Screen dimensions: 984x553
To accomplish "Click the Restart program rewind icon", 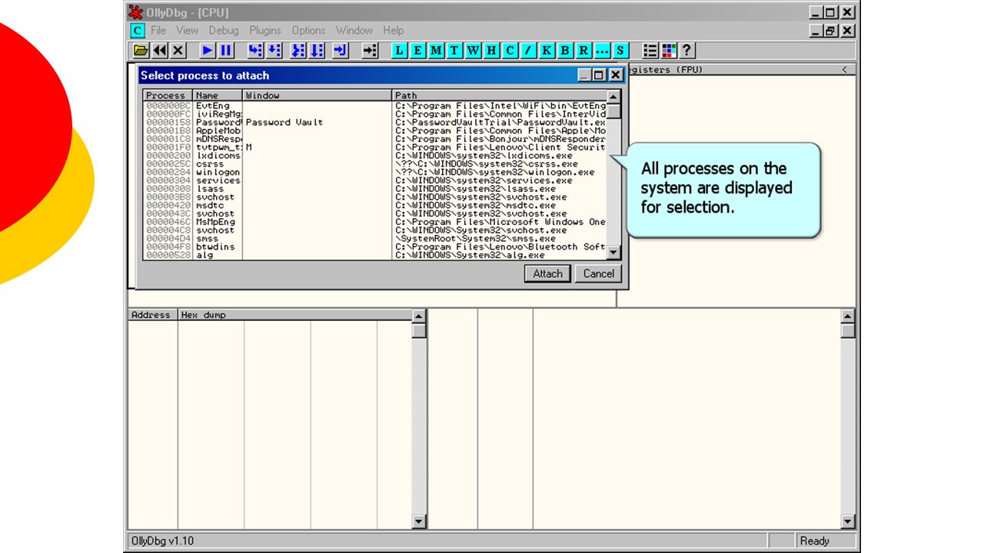I will (x=160, y=51).
